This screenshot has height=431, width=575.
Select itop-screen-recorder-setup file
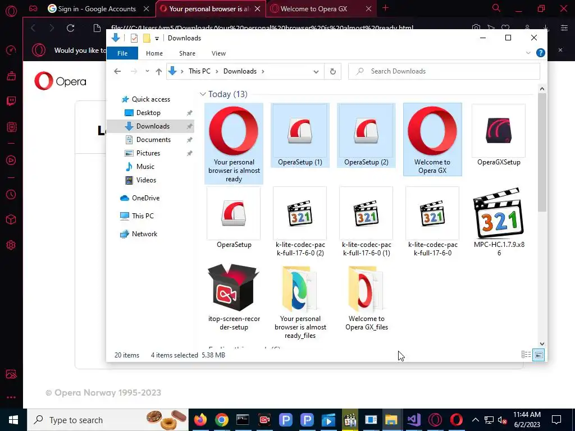click(x=234, y=297)
